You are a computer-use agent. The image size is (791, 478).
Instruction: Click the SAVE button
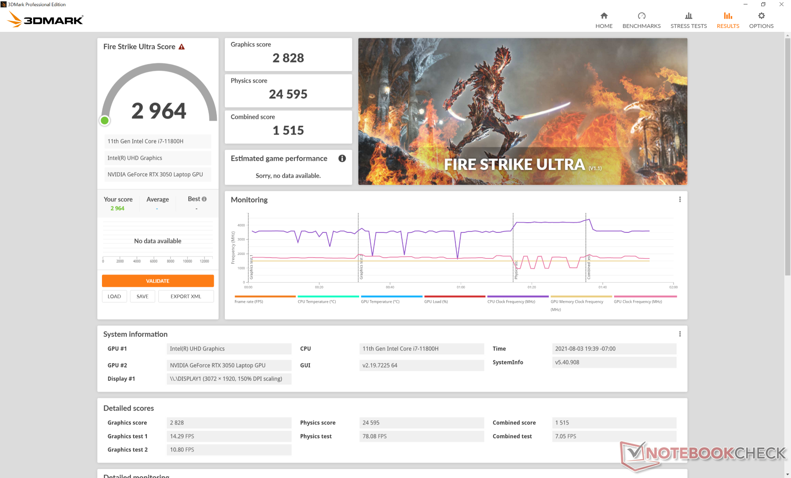[x=142, y=297]
